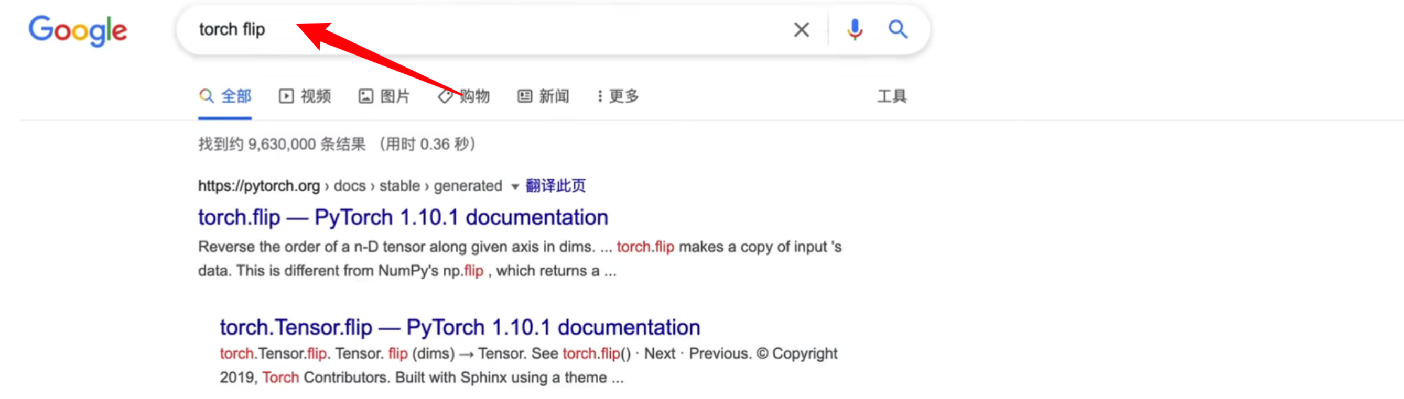Clear the search box with X icon

pyautogui.click(x=801, y=29)
